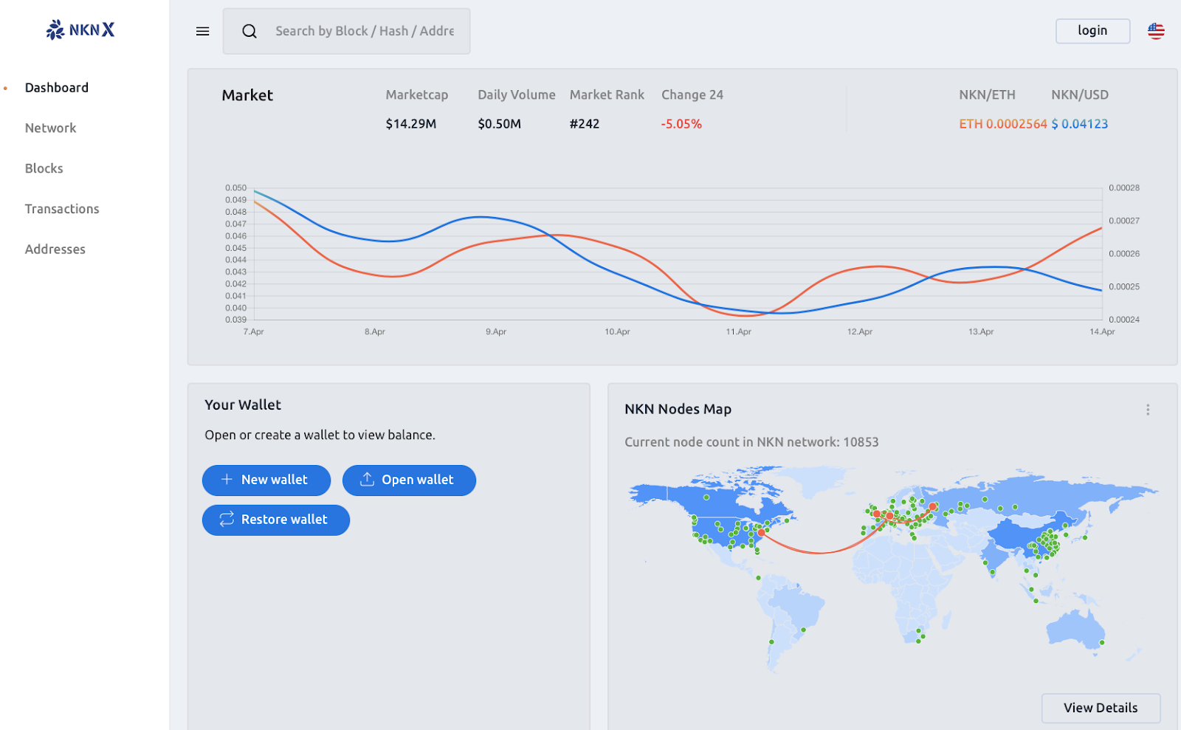
Task: Click the -5.05% change value
Action: pos(681,124)
